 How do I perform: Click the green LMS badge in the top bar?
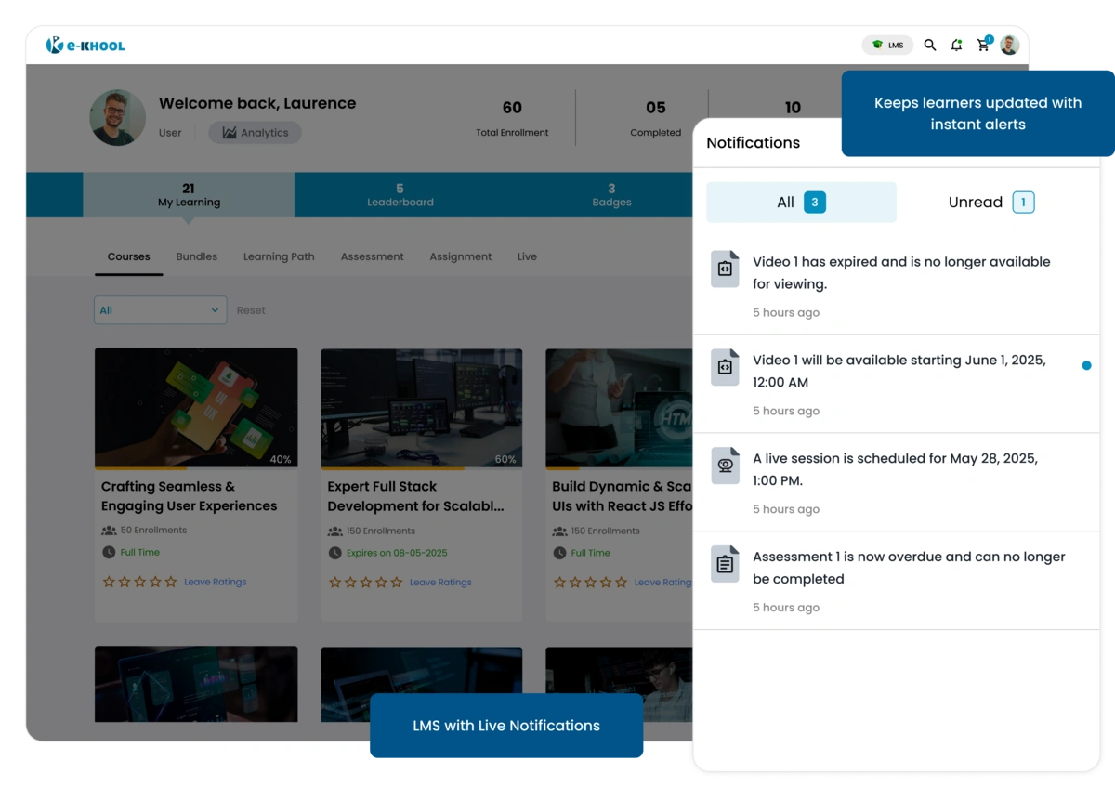[x=887, y=44]
